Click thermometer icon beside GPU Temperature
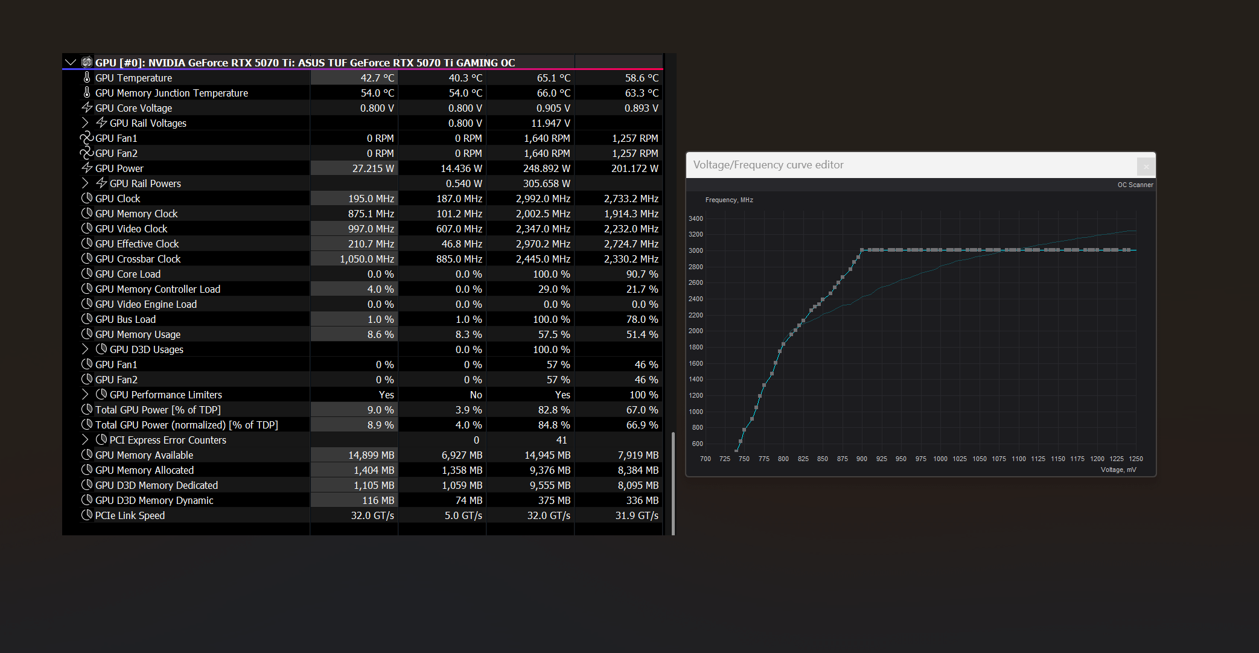 click(87, 77)
